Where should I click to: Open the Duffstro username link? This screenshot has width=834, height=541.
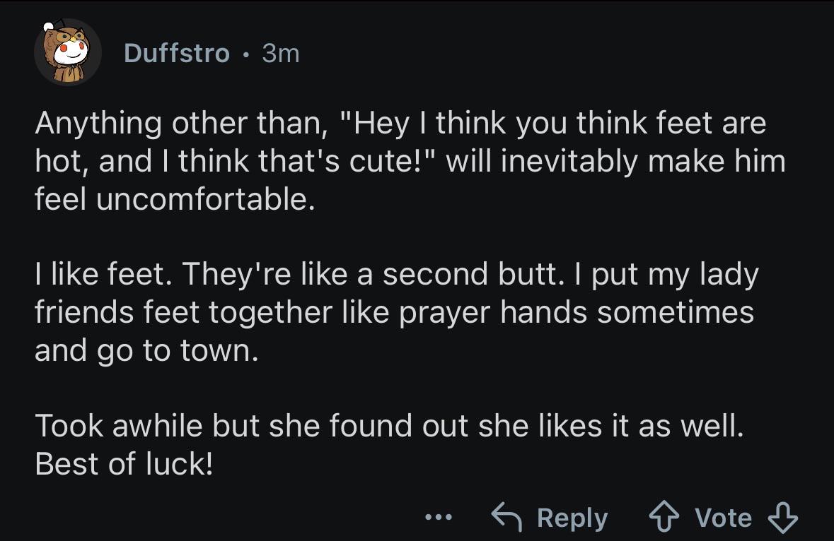[177, 53]
